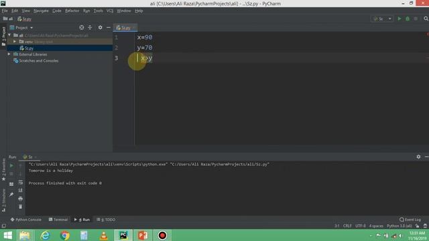Open Windows Start button
The height and width of the screenshot is (241, 429).
click(7, 235)
